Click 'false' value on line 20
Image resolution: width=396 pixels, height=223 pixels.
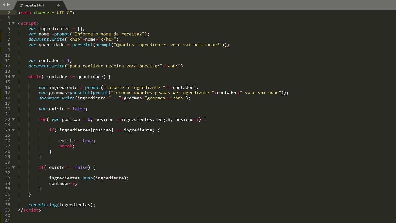coord(79,109)
